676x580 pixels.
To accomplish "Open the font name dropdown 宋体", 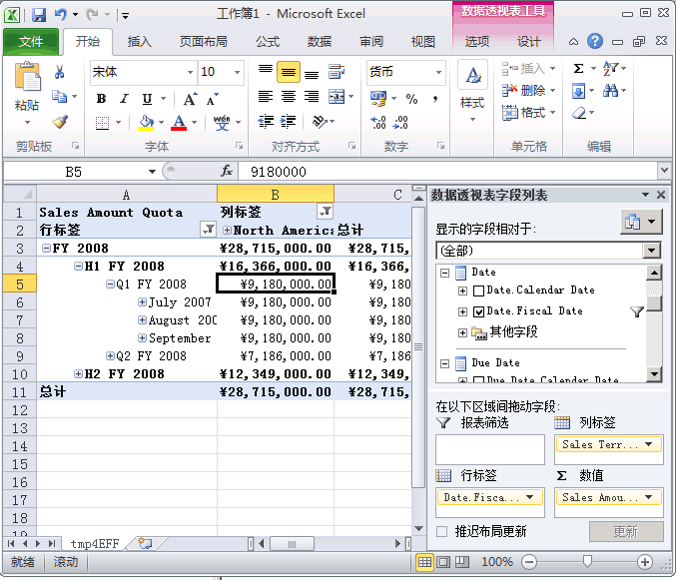I will 190,73.
